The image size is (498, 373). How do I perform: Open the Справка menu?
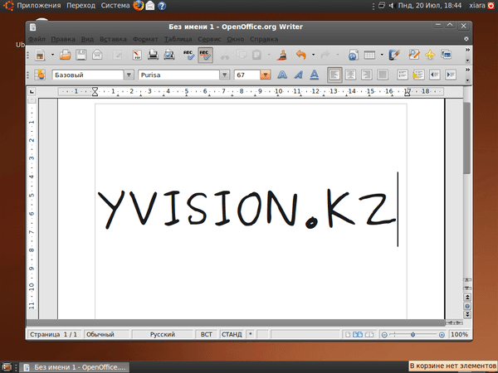[264, 39]
